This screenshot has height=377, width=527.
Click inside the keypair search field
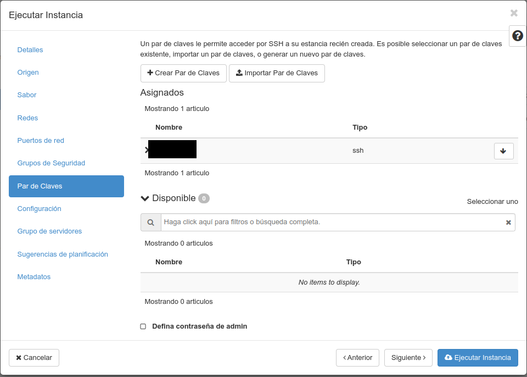[329, 222]
